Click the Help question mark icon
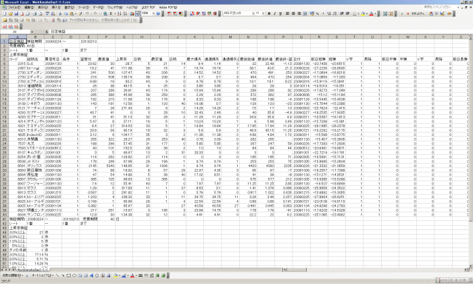Image resolution: width=473 pixels, height=284 pixels. (158, 14)
